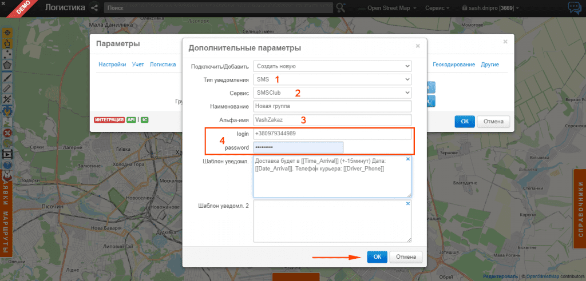The height and width of the screenshot is (281, 586).
Task: Open the Подключить/Добавить dropdown
Action: (x=332, y=66)
